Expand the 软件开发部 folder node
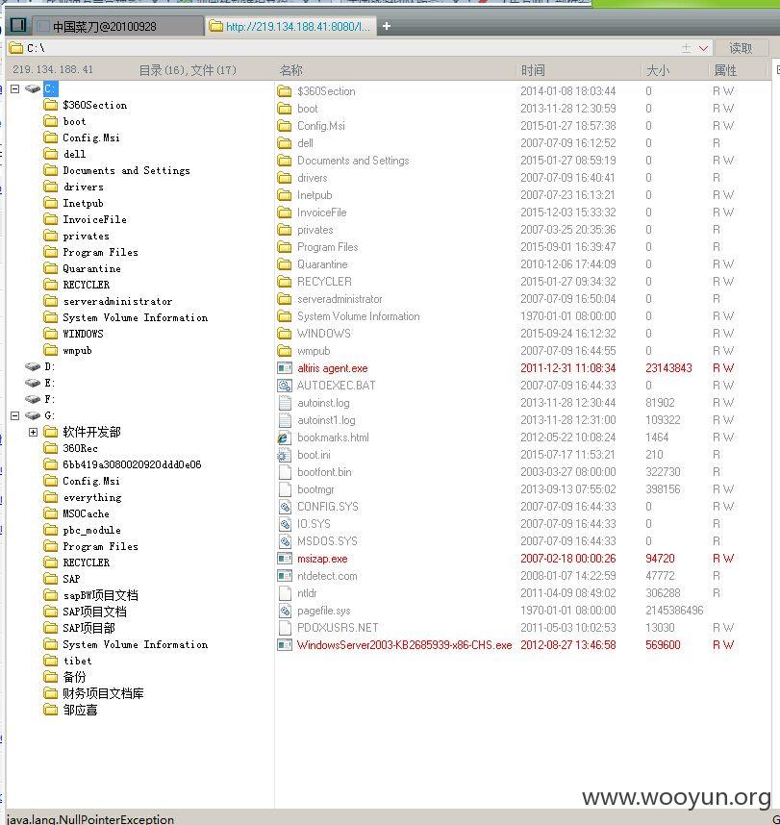The height and width of the screenshot is (825, 780). (33, 432)
